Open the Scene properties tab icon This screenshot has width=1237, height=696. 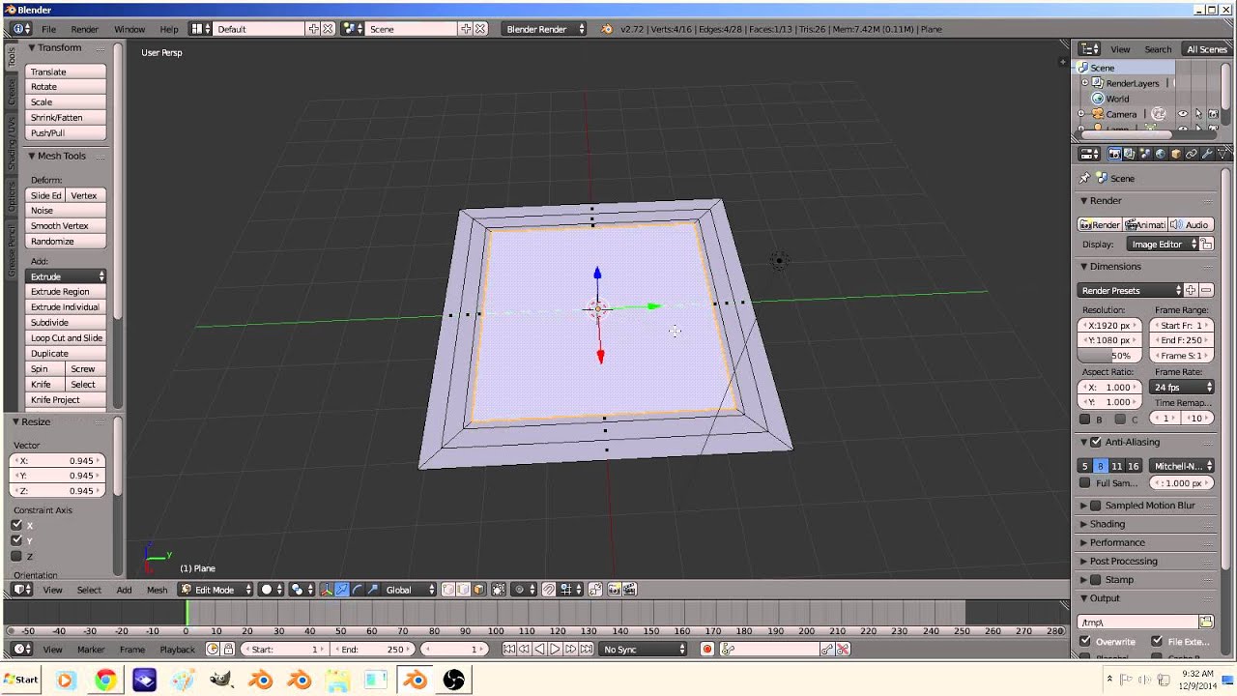point(1145,154)
